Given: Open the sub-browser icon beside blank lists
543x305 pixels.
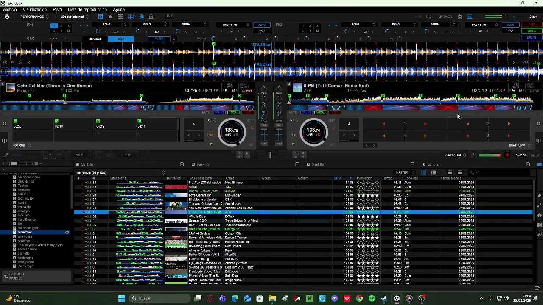Looking at the screenshot, I should [540, 164].
